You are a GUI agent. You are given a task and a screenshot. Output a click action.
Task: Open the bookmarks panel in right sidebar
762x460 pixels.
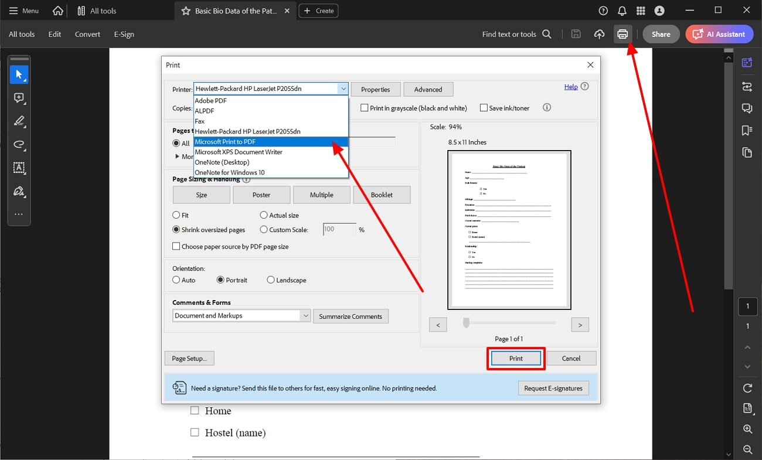click(x=747, y=130)
